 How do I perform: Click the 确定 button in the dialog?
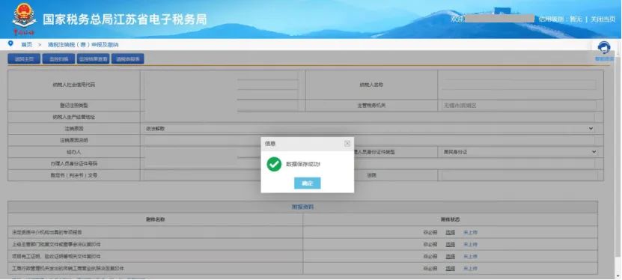click(x=308, y=183)
